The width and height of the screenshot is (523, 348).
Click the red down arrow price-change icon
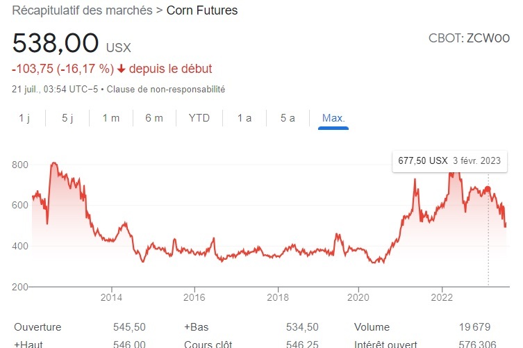[x=122, y=69]
